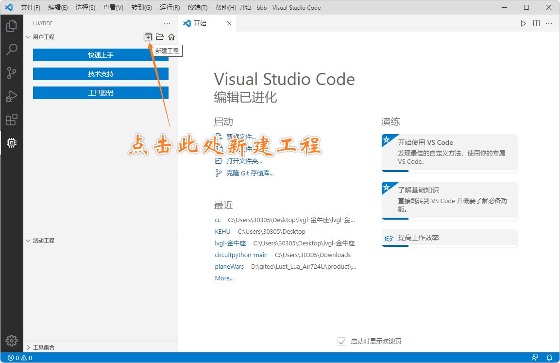
Task: Open the Search view in activity bar
Action: pyautogui.click(x=12, y=49)
